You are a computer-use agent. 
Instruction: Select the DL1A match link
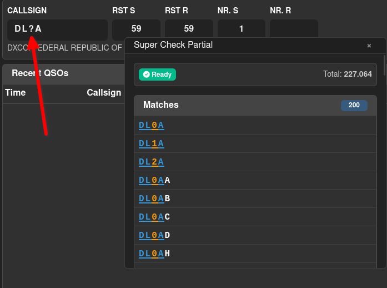(x=151, y=143)
